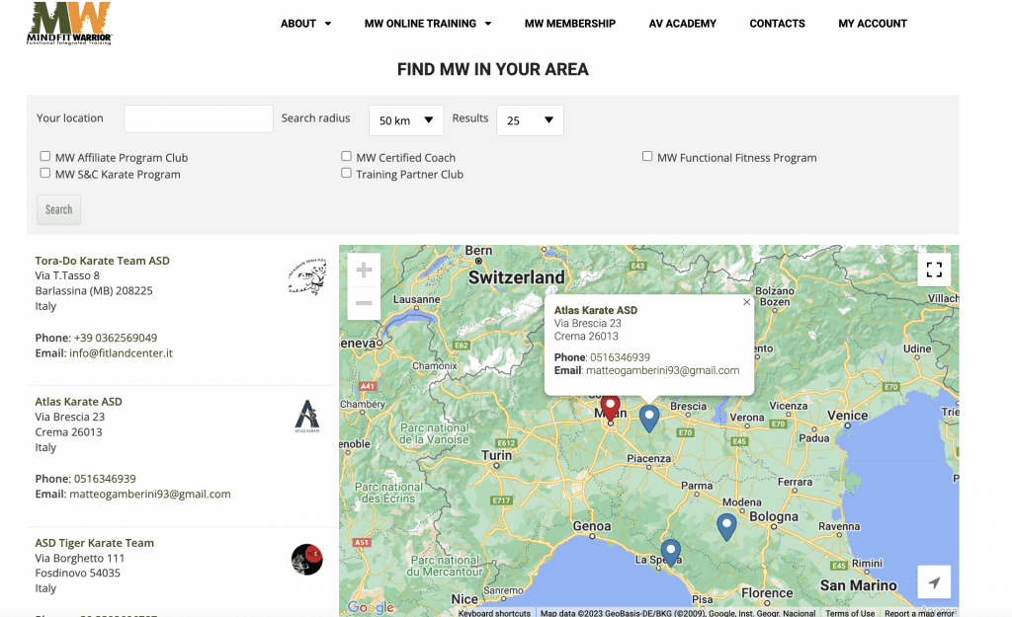Image resolution: width=1012 pixels, height=617 pixels.
Task: Select the red map marker near Milan
Action: pos(610,409)
